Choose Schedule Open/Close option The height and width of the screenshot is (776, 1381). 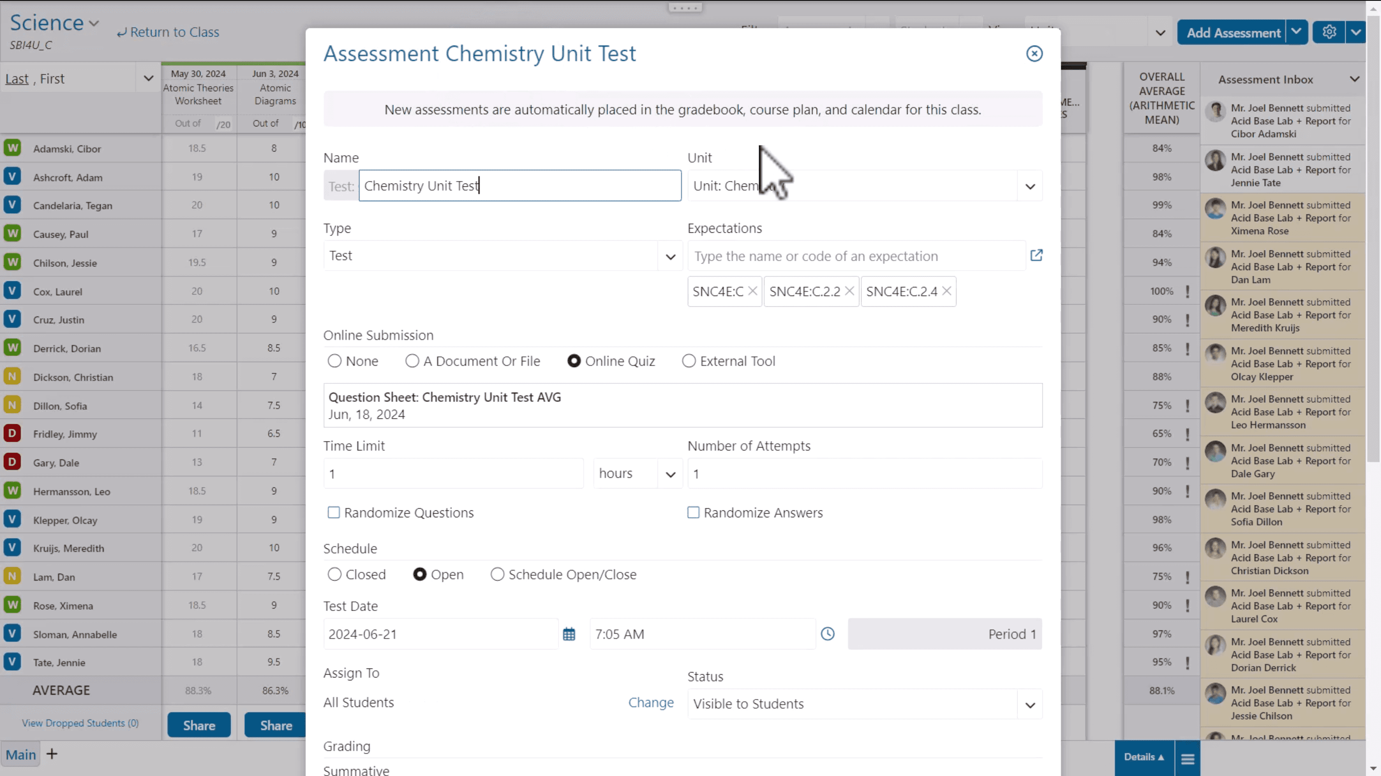497,574
